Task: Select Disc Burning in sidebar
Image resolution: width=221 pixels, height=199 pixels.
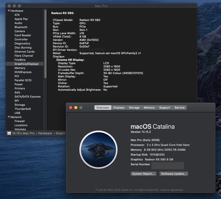Action: [x=23, y=47]
